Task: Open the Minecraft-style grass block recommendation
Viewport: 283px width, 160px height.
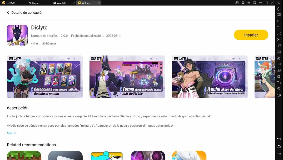Action: point(24,155)
